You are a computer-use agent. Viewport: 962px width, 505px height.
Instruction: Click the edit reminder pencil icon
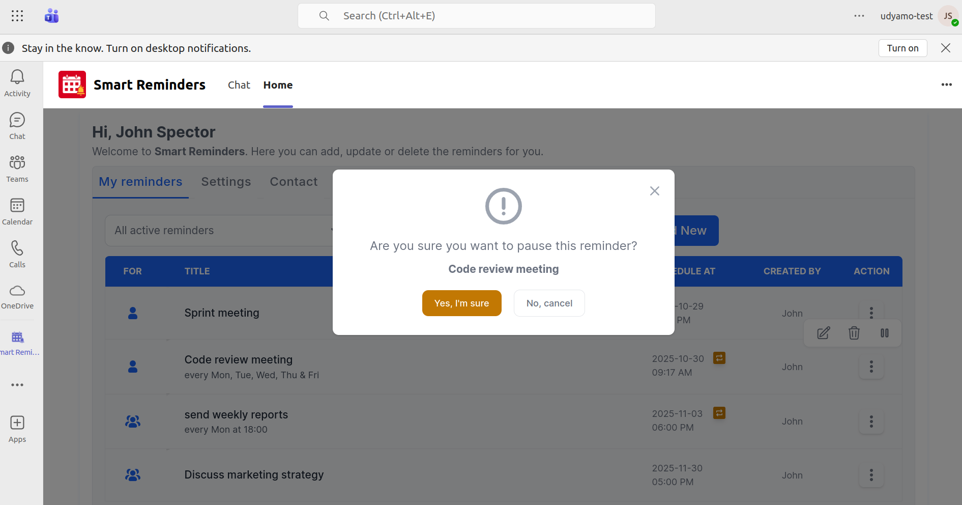point(823,333)
